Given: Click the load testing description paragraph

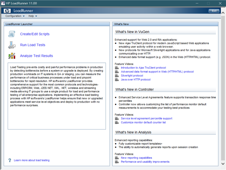Looking at the screenshot, I should click(x=57, y=86).
